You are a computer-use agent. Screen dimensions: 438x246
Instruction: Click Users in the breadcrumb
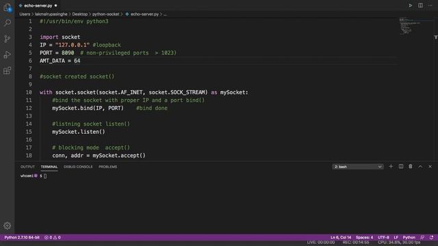[x=25, y=14]
